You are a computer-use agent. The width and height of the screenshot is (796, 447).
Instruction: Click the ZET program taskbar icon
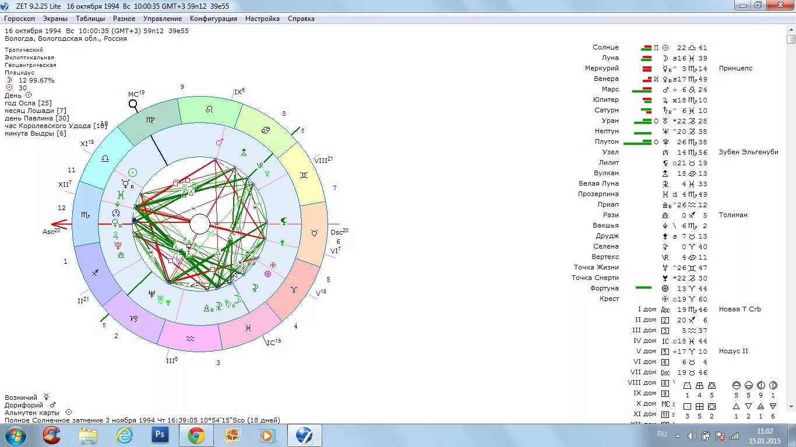tap(304, 435)
